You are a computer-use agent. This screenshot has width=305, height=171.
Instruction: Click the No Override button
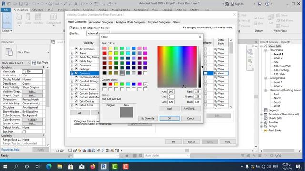[148, 118]
